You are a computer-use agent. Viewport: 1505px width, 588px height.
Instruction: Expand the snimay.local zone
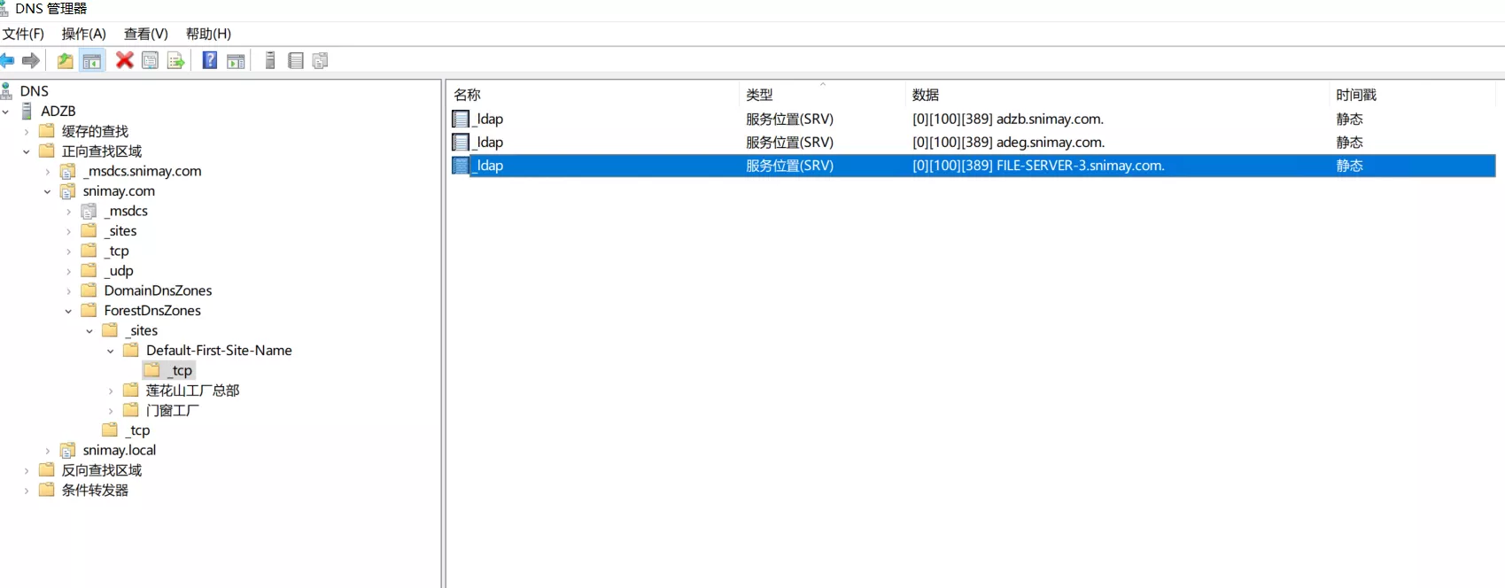[48, 451]
